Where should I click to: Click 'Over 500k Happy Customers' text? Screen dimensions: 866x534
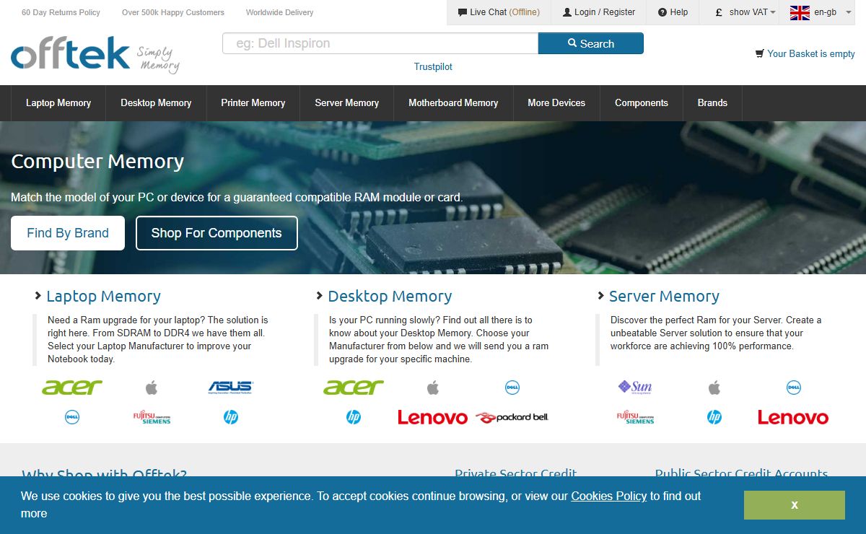click(173, 12)
